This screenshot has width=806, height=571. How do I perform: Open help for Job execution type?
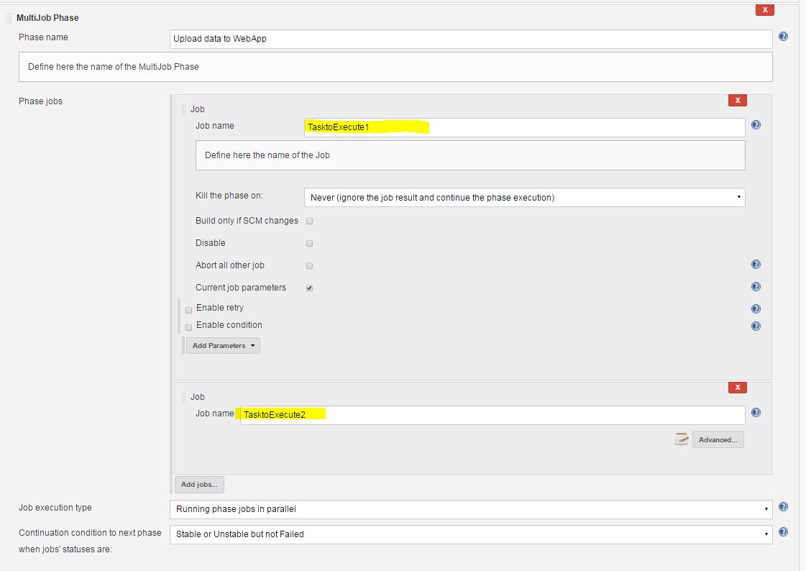783,506
